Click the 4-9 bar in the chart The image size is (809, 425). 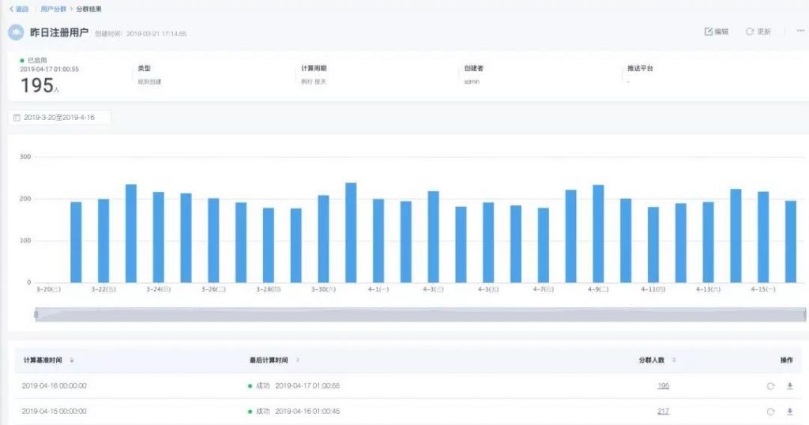pos(599,234)
